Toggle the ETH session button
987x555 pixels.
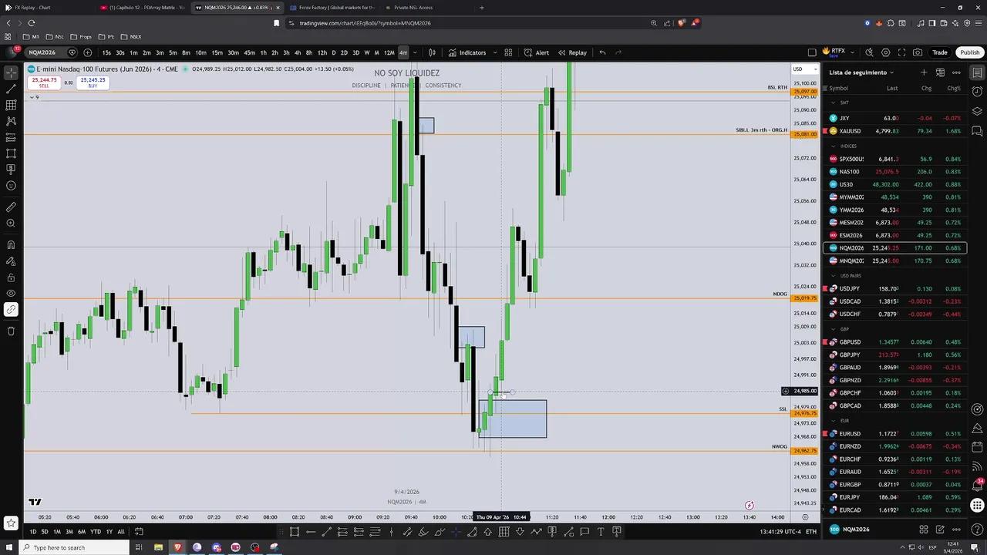811,531
